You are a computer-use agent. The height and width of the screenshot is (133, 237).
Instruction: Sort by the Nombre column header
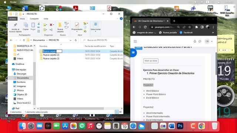click(43, 46)
